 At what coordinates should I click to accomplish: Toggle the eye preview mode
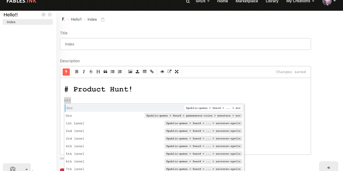tap(162, 72)
